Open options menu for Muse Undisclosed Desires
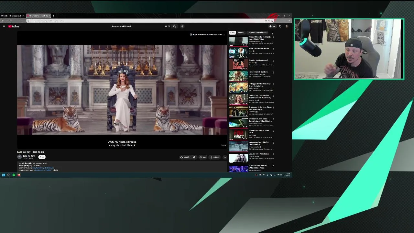The width and height of the screenshot is (414, 233). pyautogui.click(x=274, y=49)
